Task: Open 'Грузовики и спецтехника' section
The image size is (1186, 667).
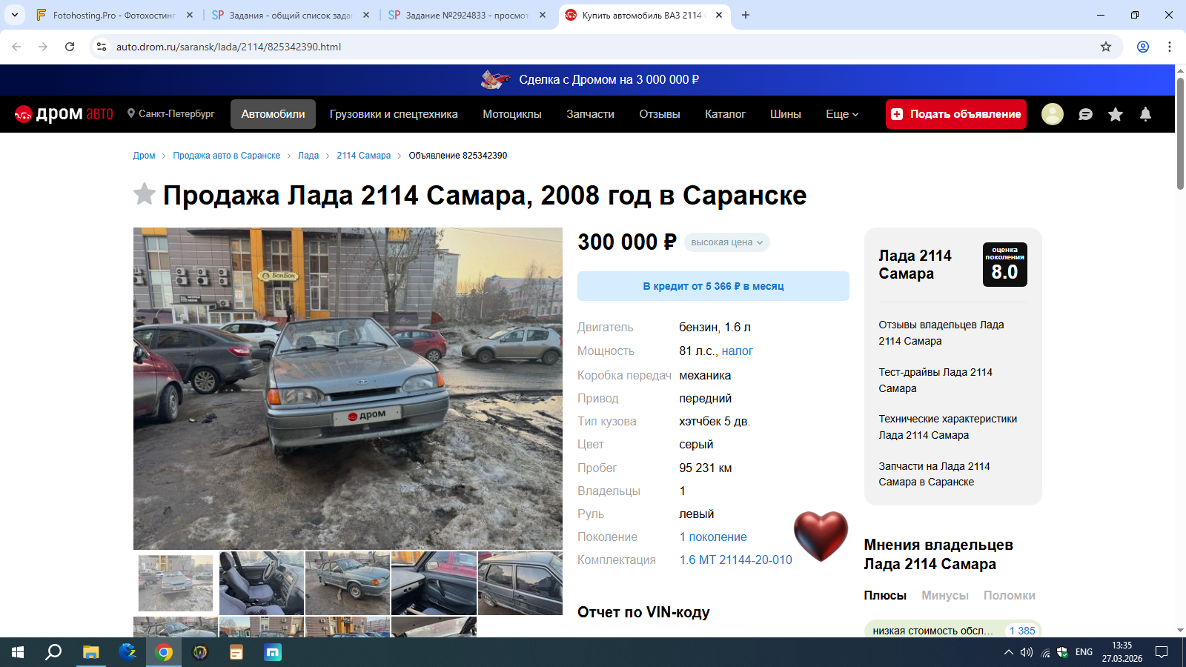Action: point(394,114)
